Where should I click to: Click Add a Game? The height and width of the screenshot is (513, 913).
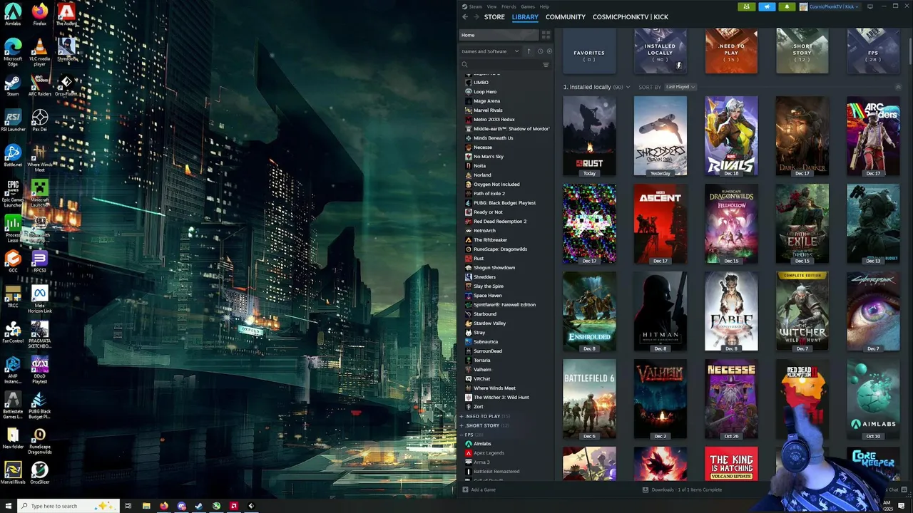coord(479,489)
